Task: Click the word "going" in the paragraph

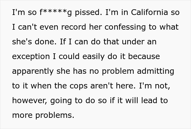Action: pyautogui.click(x=59, y=101)
